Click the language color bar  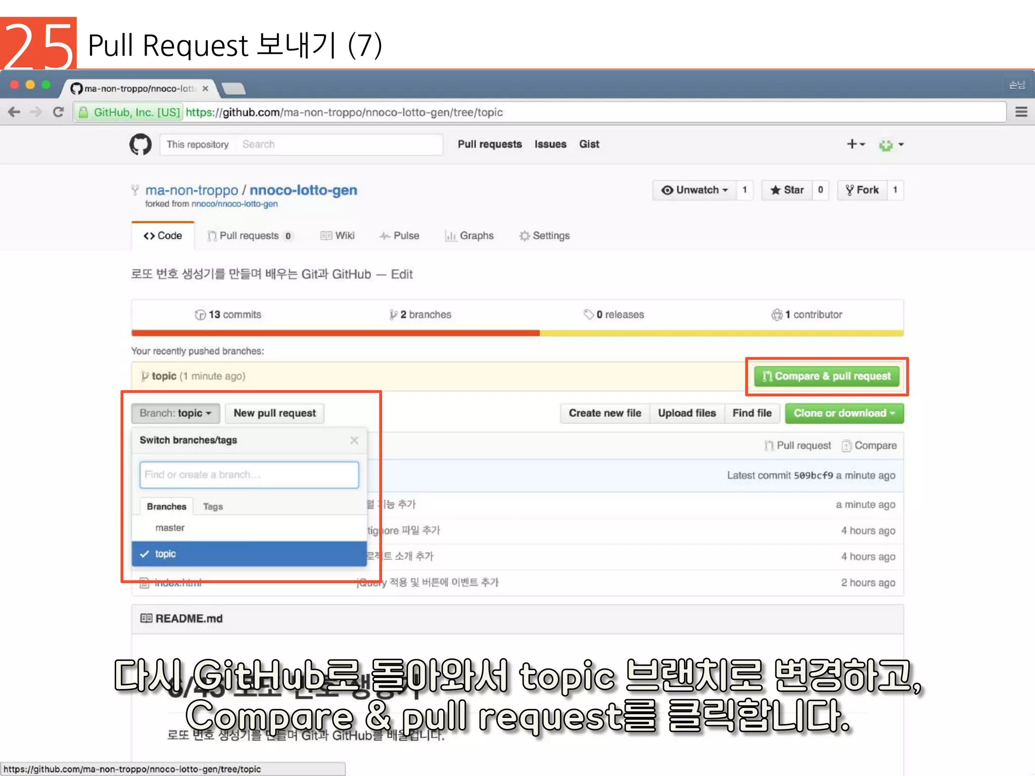click(x=517, y=333)
